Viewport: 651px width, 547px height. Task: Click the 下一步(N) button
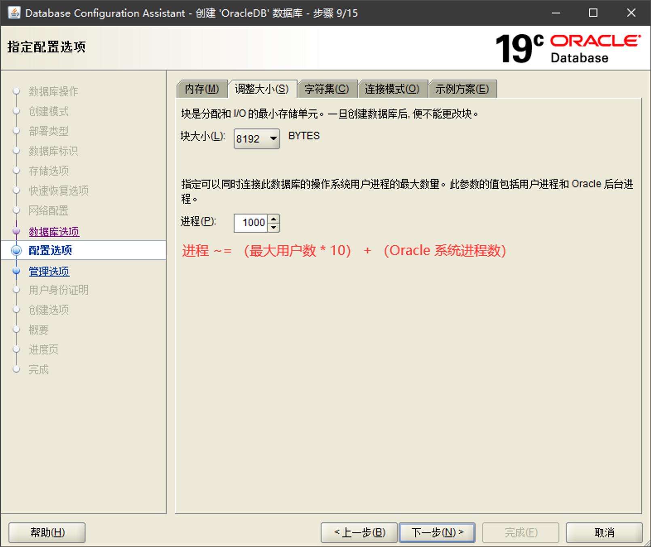pyautogui.click(x=437, y=532)
